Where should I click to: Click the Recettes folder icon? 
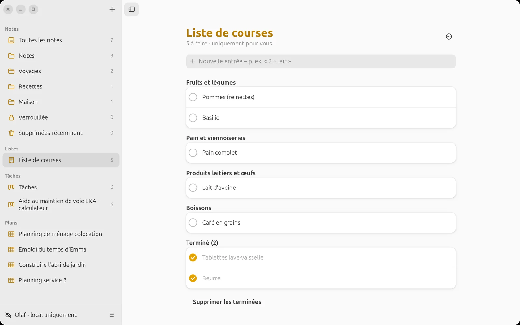pyautogui.click(x=11, y=86)
